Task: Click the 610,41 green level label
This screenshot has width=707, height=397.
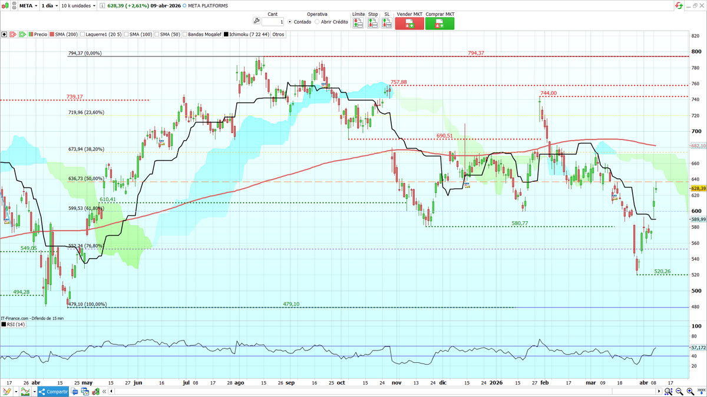Action: click(x=108, y=200)
